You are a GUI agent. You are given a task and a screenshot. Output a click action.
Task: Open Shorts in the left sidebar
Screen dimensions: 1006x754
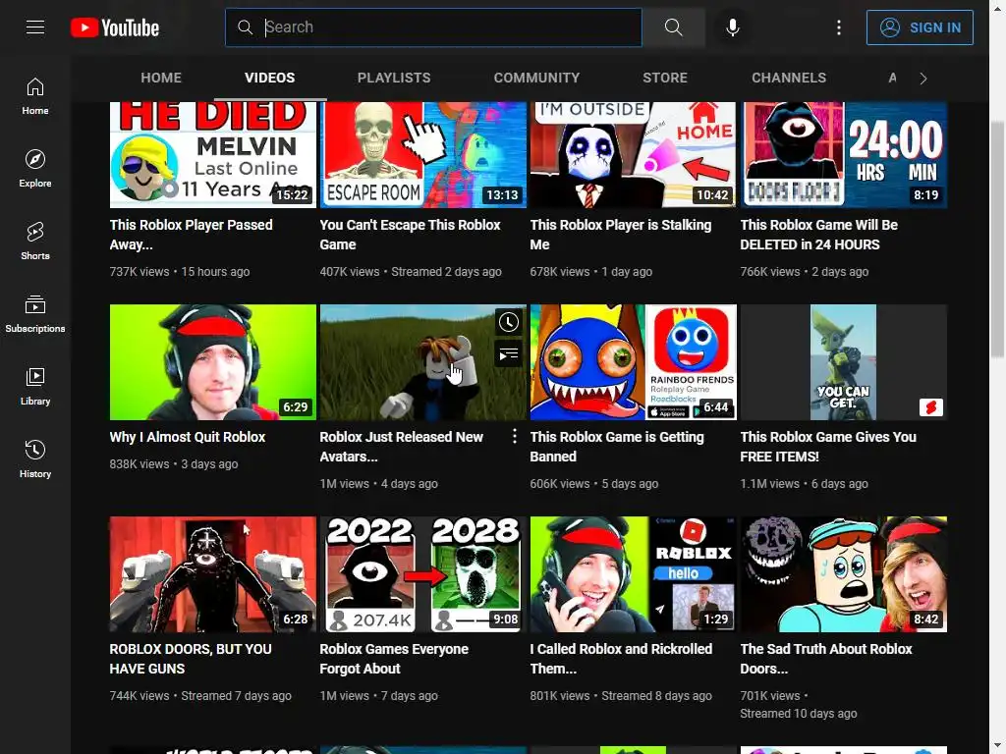click(35, 242)
